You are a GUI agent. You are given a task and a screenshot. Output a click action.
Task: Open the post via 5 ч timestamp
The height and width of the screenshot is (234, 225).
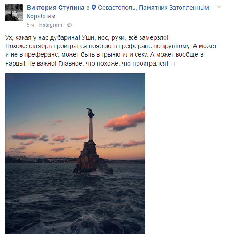click(x=30, y=25)
